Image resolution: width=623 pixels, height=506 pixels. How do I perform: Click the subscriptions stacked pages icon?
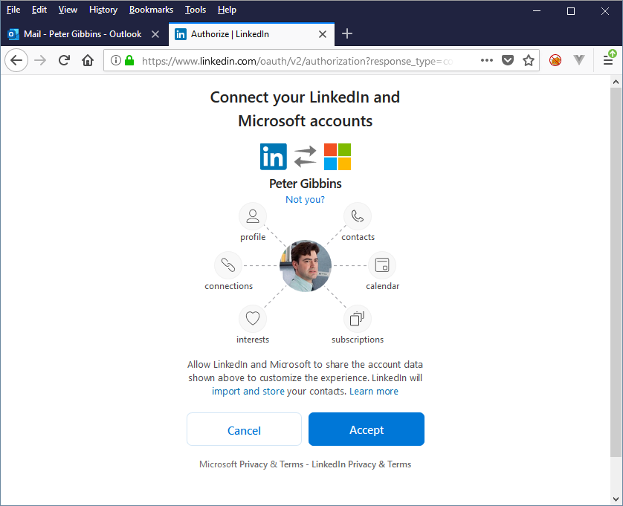(358, 319)
